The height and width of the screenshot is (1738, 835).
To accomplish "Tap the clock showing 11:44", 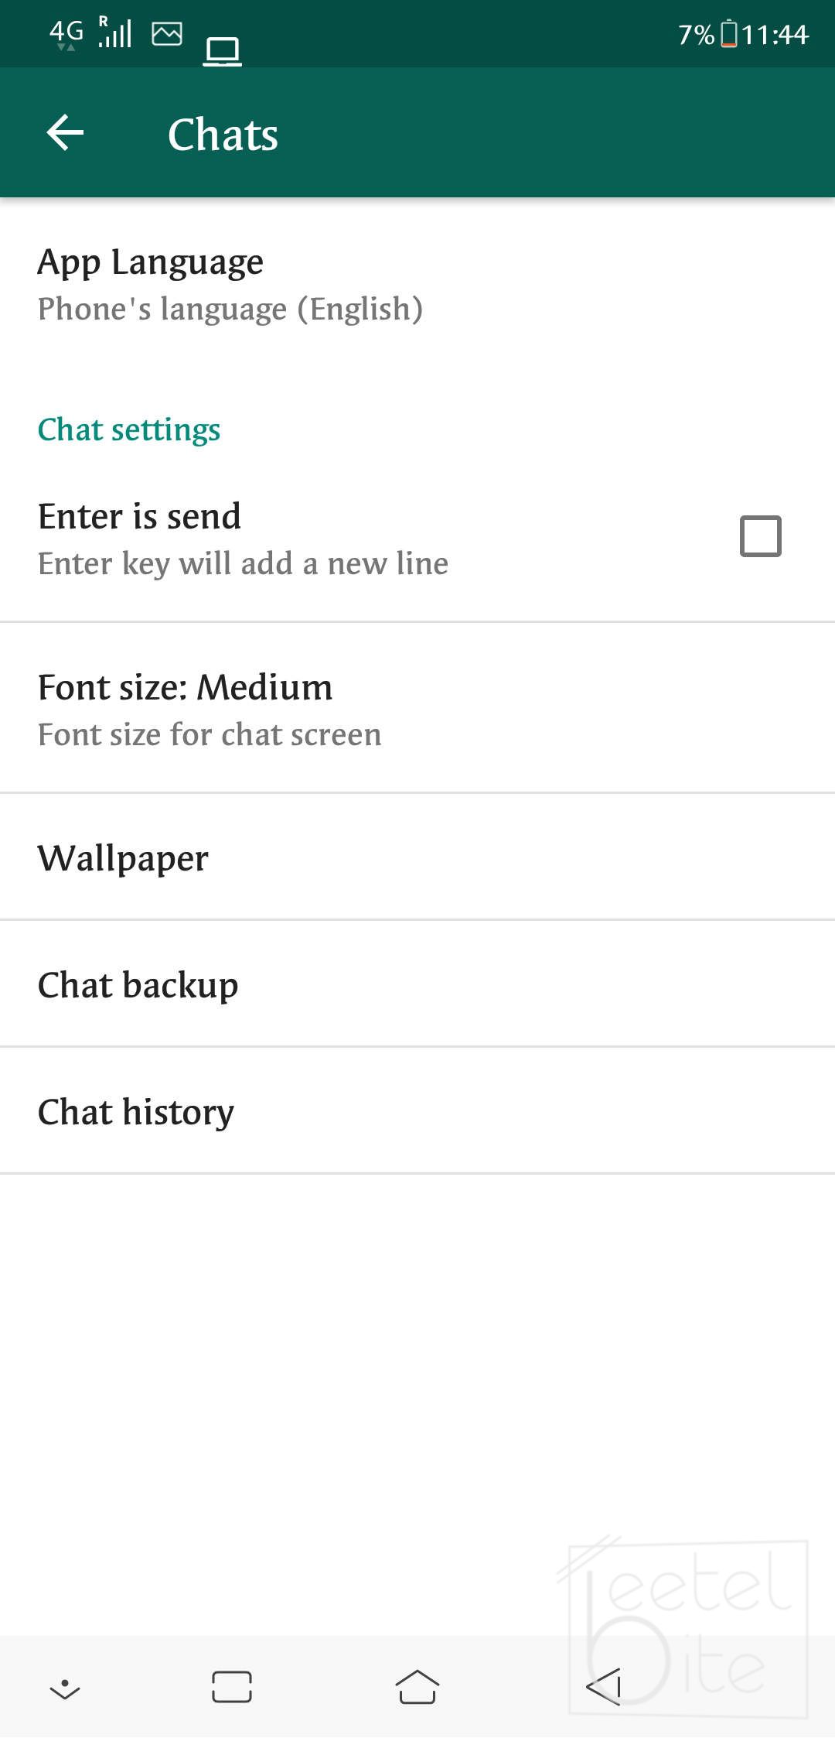I will 775,34.
